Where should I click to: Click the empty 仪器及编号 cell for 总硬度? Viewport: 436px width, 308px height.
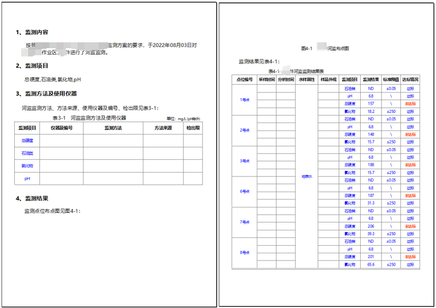[62, 140]
